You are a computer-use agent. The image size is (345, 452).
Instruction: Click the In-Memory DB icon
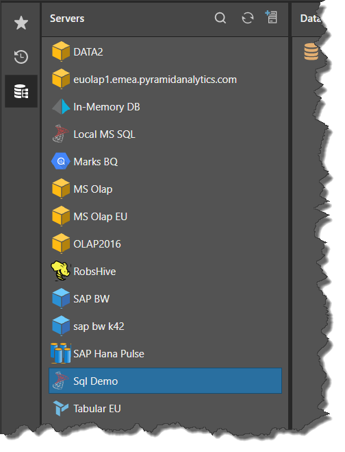pyautogui.click(x=61, y=107)
